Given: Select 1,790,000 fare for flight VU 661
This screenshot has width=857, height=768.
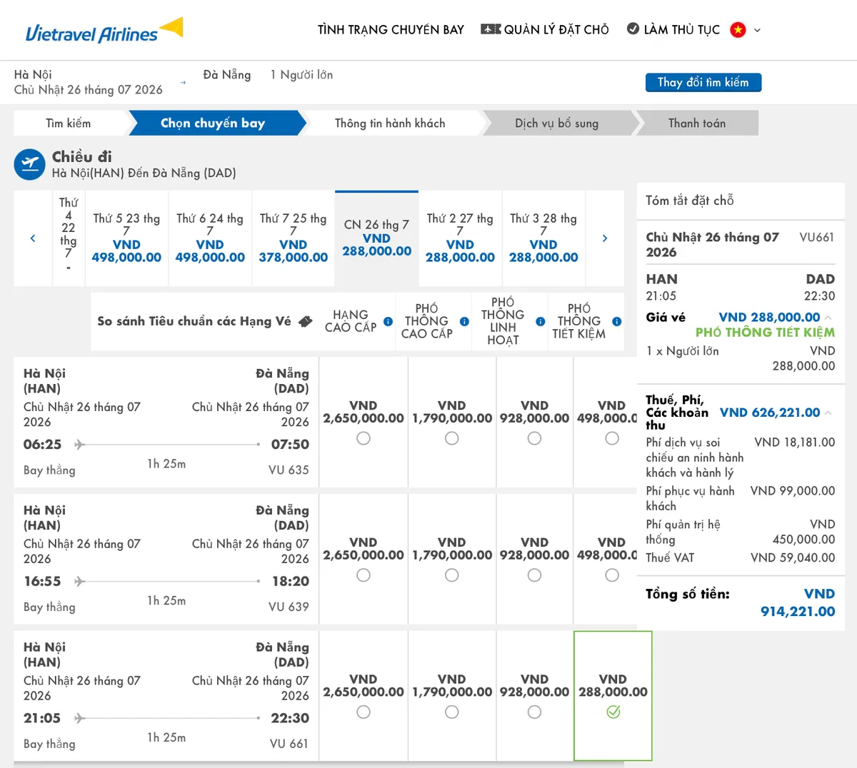Looking at the screenshot, I should 451,712.
